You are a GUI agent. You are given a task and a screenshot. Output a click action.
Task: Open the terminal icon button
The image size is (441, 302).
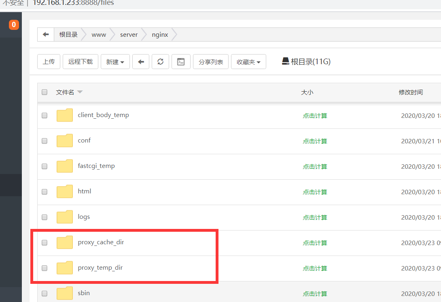tap(181, 62)
